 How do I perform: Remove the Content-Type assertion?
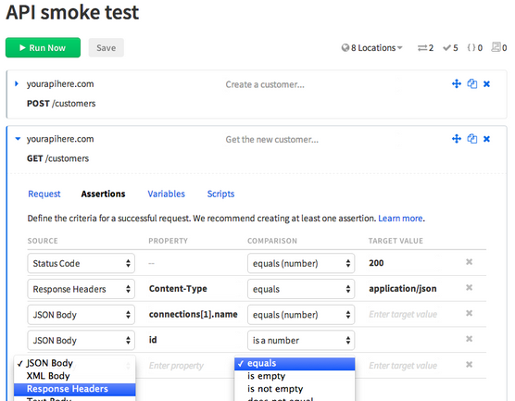point(469,287)
